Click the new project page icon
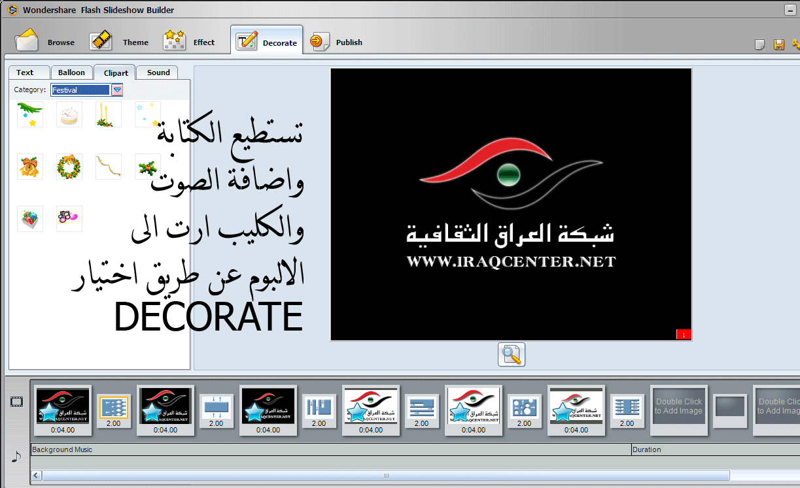Screen dimensions: 800x488 (759, 44)
